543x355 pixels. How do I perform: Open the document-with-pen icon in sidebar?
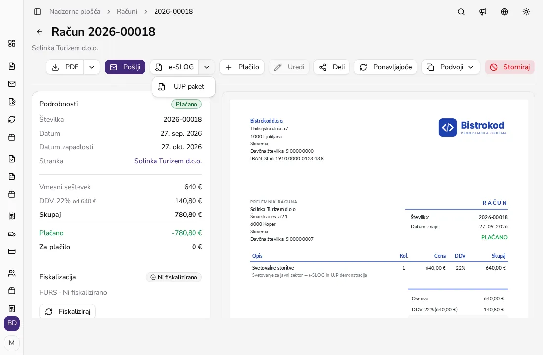(12, 102)
